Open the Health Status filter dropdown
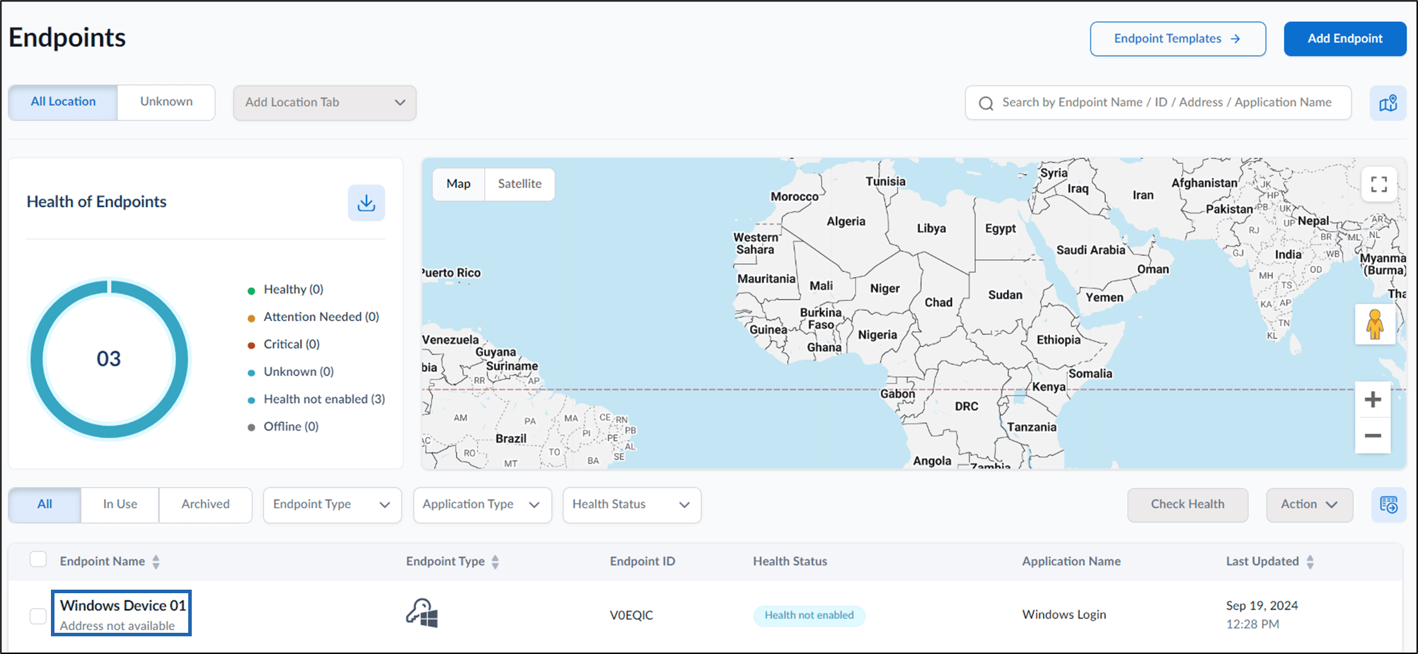 [x=631, y=505]
